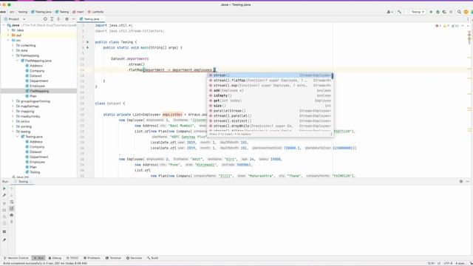Viewport: 473px width, 266px height.
Task: Click main breadcrumb in navigation bar
Action: [78, 12]
